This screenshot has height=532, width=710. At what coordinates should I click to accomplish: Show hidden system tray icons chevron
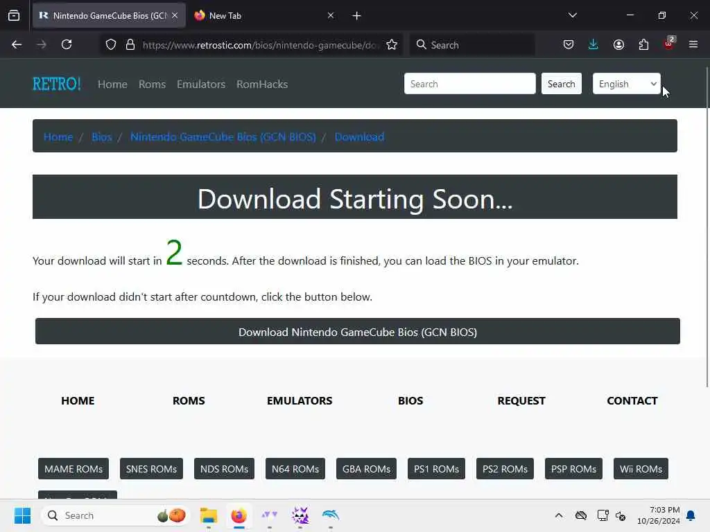559,515
